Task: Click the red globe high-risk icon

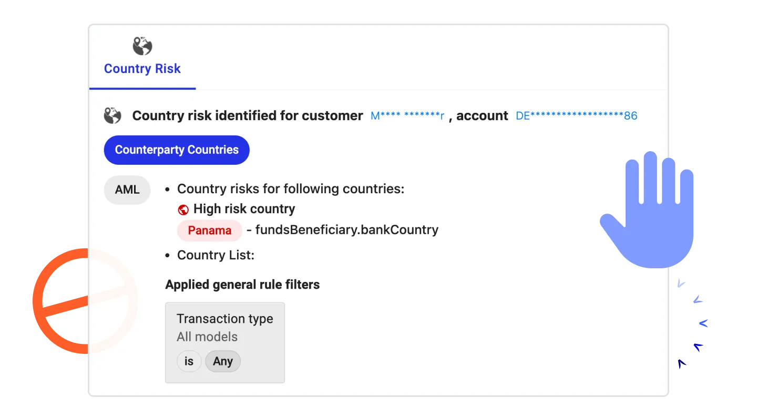Action: pyautogui.click(x=183, y=209)
